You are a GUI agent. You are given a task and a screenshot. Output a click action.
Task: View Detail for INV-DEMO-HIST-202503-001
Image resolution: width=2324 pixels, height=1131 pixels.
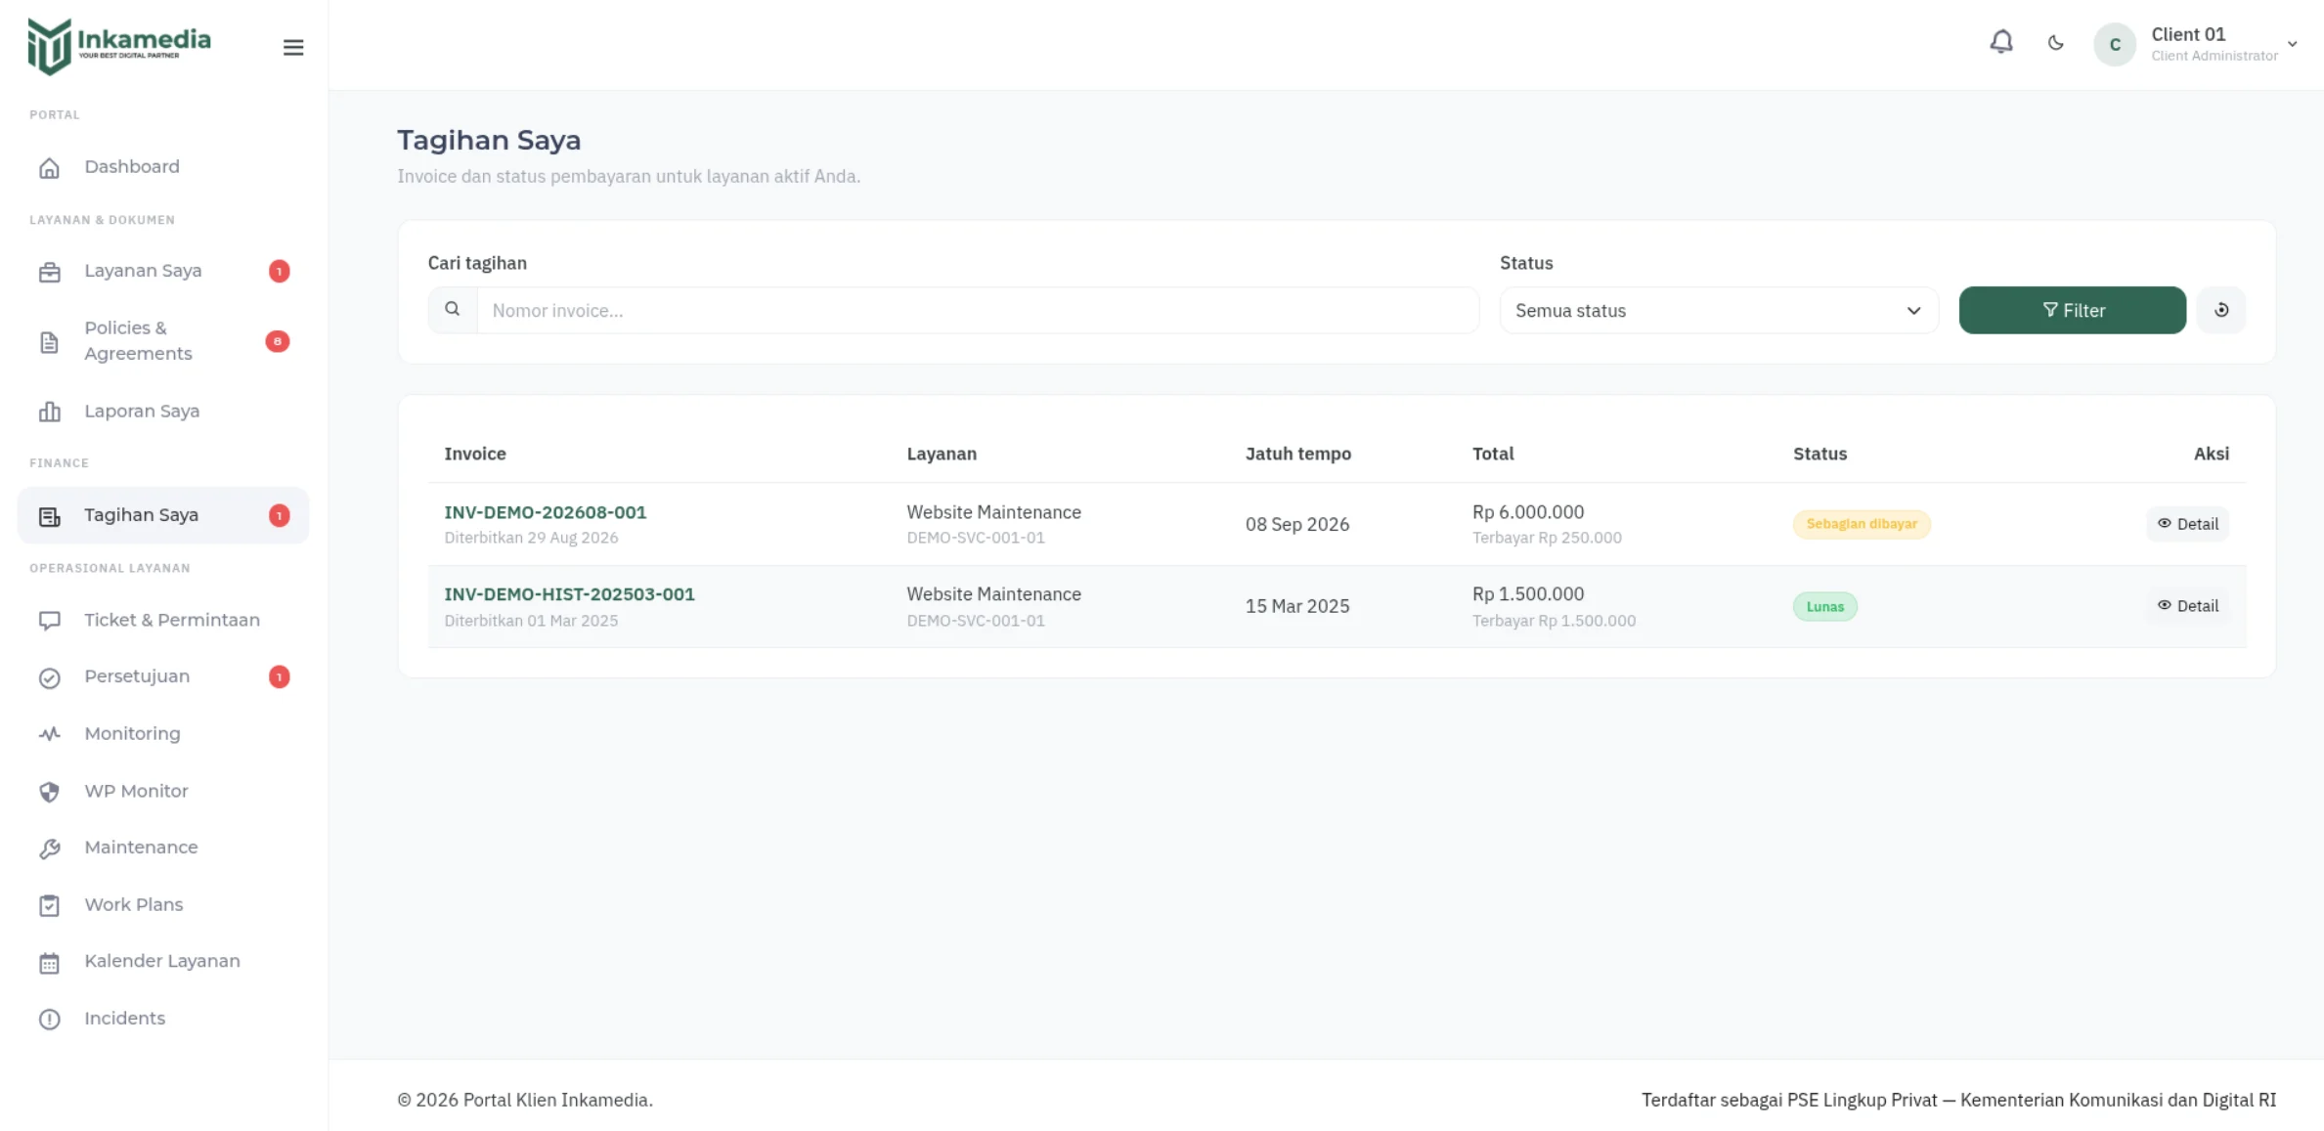click(2187, 606)
